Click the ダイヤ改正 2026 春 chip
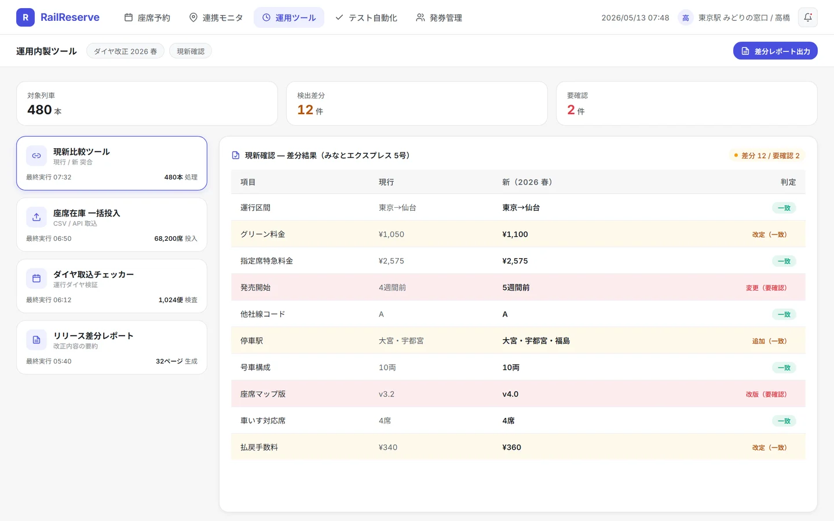Viewport: 834px width, 521px height. [x=126, y=51]
